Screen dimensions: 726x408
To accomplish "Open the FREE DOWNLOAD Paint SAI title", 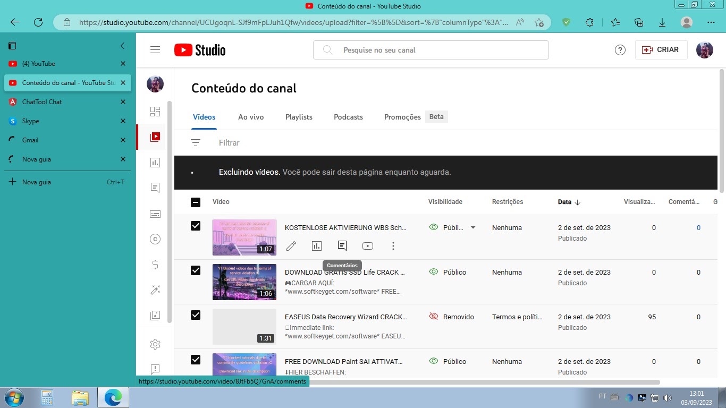I will (344, 361).
